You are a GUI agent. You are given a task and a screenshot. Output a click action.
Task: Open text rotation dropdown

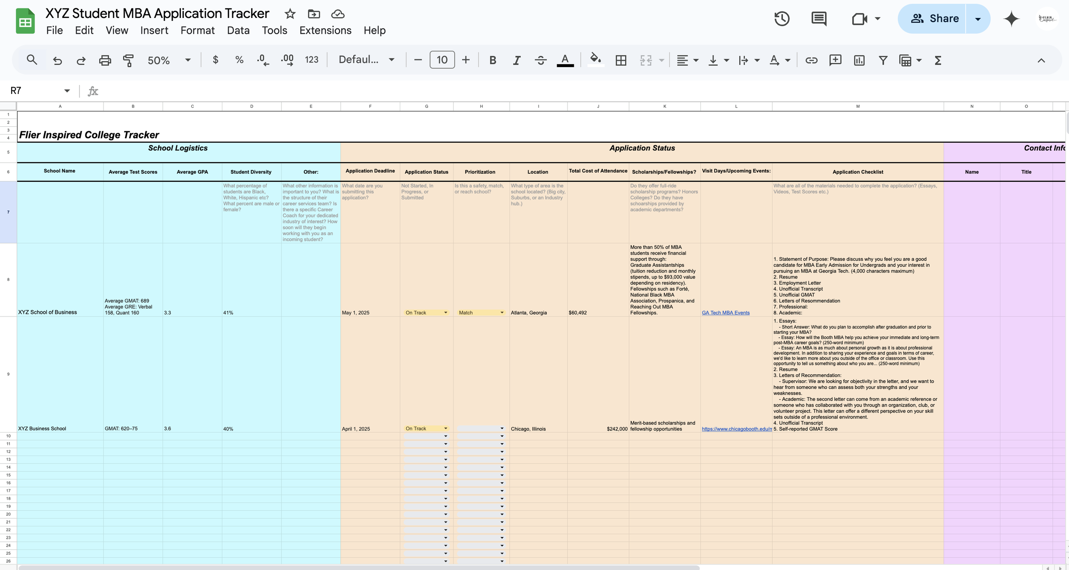(780, 60)
